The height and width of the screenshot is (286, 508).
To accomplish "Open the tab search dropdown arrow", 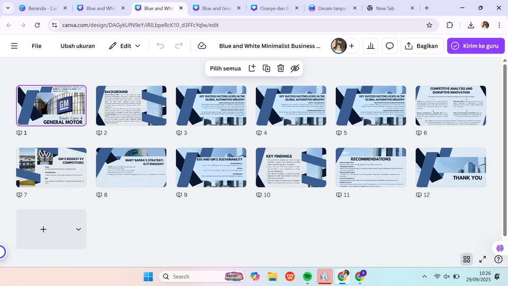I will pyautogui.click(x=8, y=8).
